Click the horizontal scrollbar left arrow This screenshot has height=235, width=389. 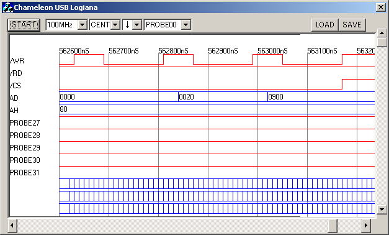pyautogui.click(x=12, y=226)
